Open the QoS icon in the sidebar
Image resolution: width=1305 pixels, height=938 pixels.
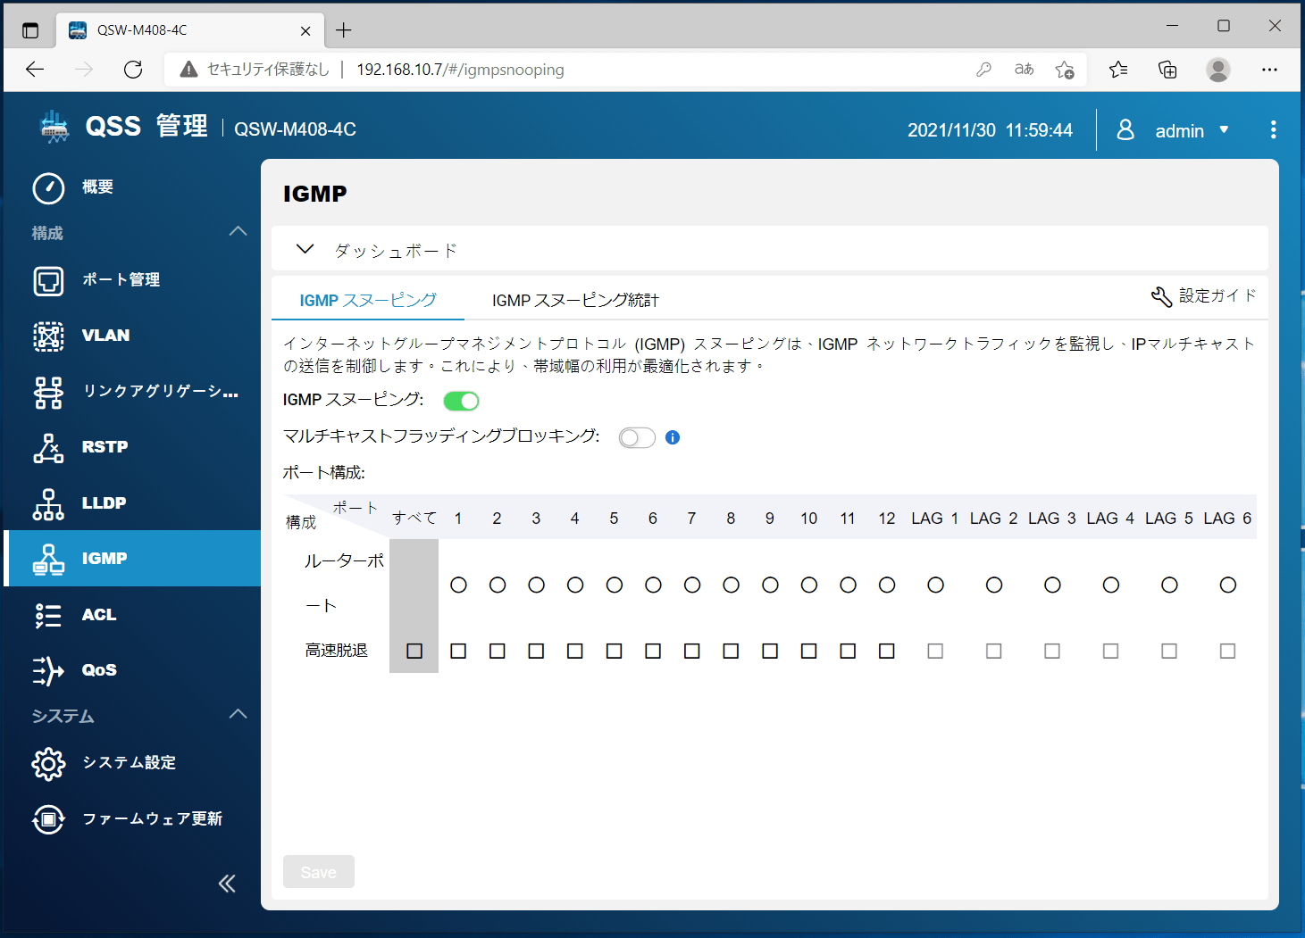point(48,670)
